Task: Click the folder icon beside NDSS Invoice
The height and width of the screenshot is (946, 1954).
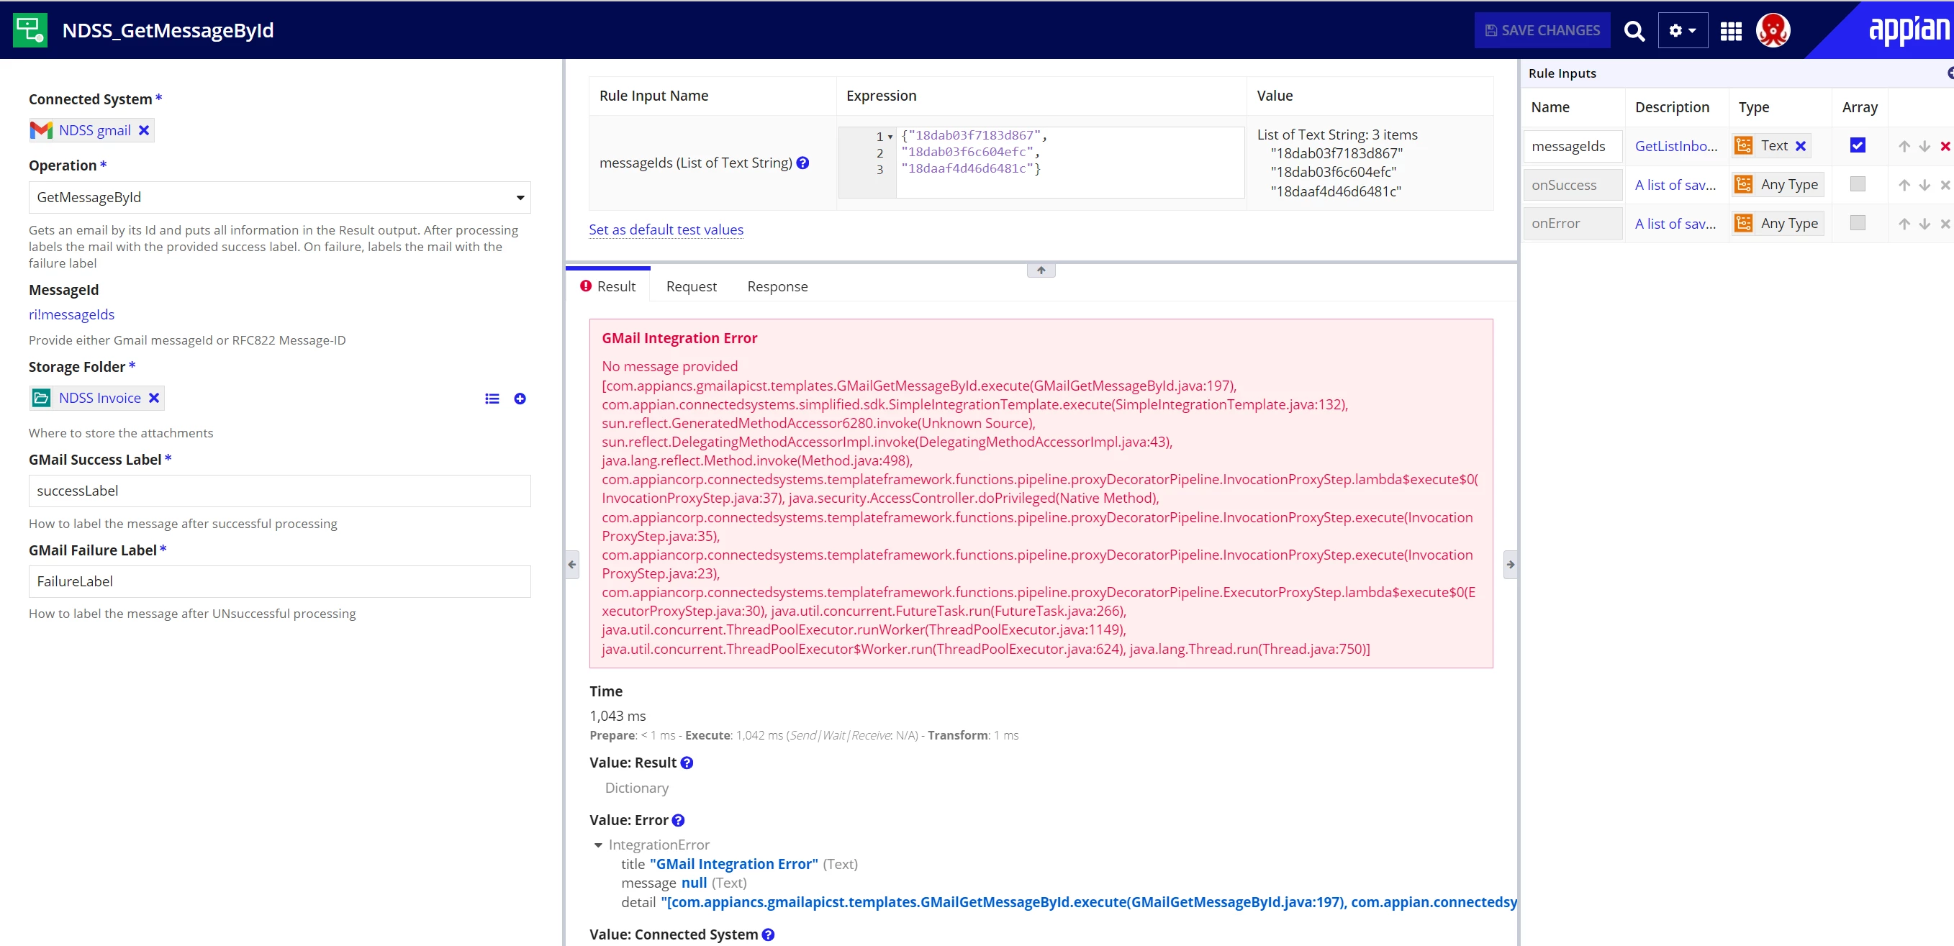Action: click(42, 398)
